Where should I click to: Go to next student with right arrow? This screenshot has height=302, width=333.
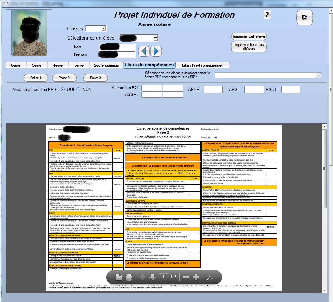tap(156, 51)
